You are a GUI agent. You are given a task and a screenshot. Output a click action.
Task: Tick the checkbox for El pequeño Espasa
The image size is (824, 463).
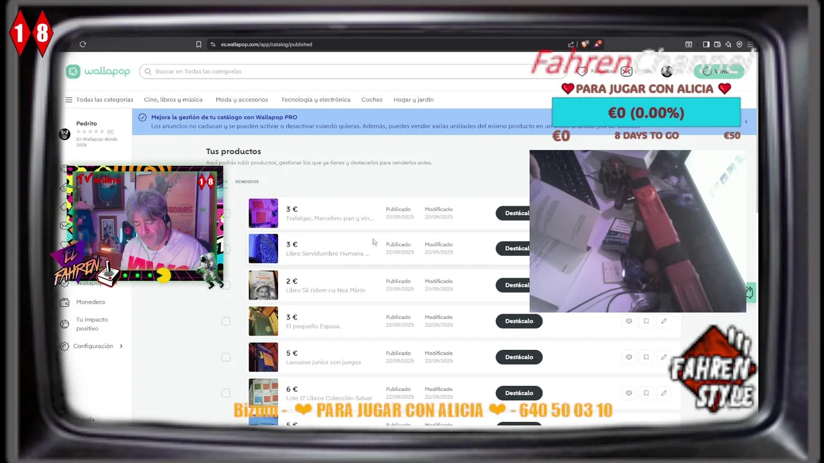tap(225, 321)
